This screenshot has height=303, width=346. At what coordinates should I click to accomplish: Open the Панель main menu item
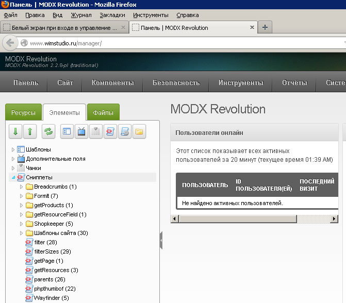(26, 82)
